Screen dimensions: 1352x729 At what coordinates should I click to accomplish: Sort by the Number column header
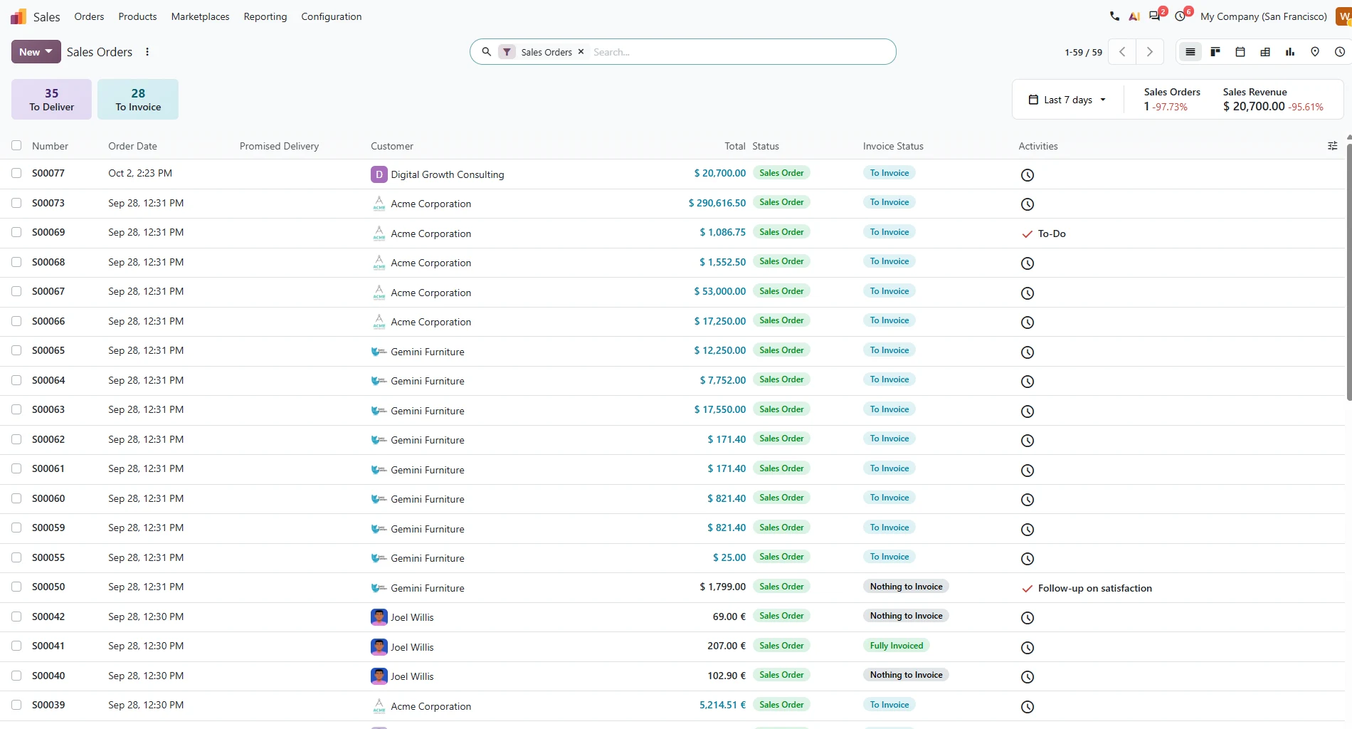click(50, 146)
